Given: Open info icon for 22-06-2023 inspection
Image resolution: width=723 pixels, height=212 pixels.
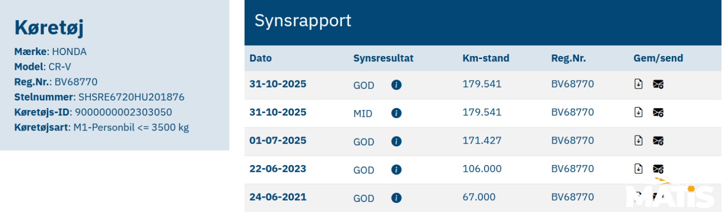Looking at the screenshot, I should point(396,169).
